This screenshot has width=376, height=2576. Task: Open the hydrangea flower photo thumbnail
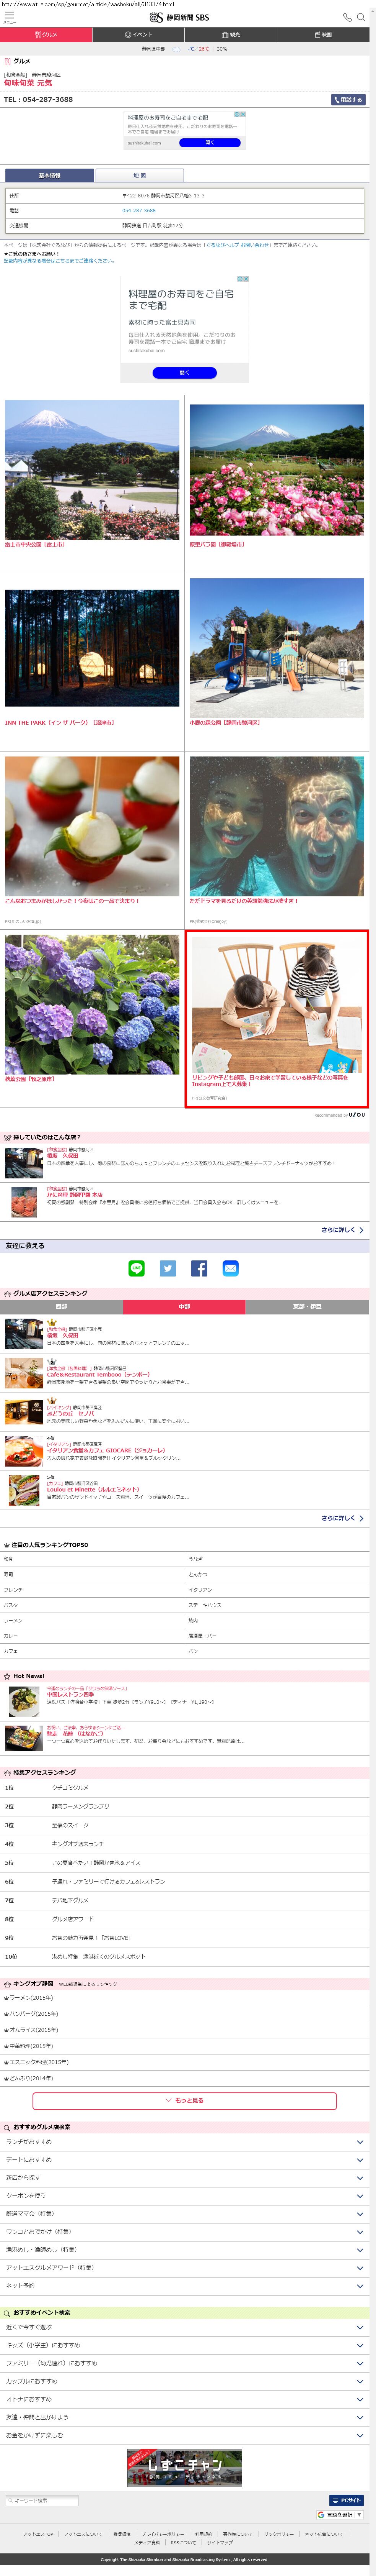tap(92, 1004)
